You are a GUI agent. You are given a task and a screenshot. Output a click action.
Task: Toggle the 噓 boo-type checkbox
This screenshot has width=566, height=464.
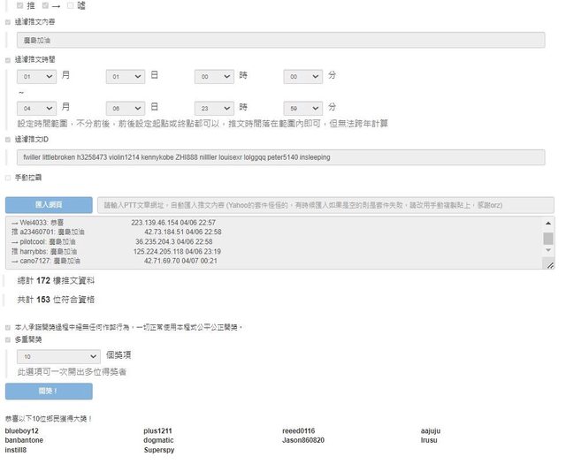click(71, 4)
